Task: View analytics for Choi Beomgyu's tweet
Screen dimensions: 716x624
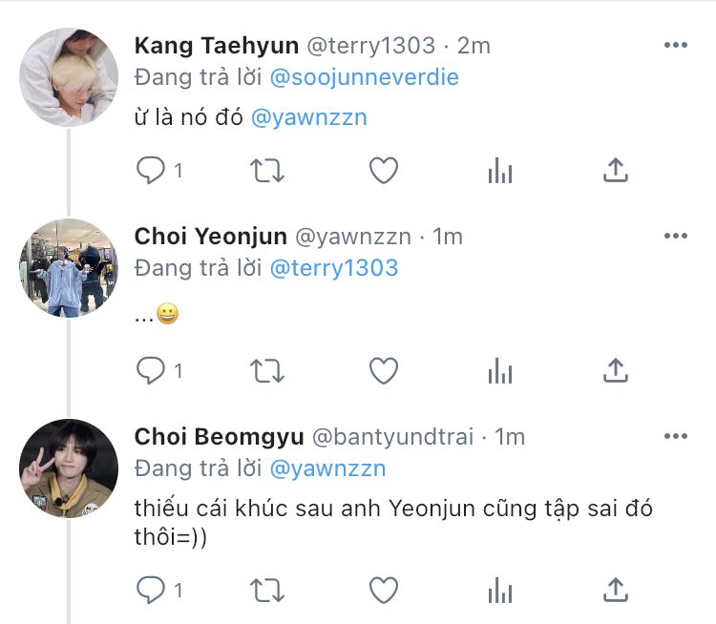Action: (499, 591)
